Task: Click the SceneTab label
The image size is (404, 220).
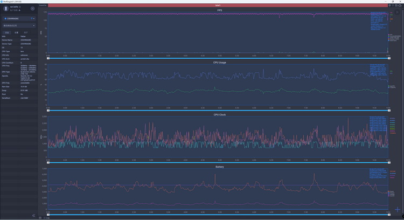Action: point(43,5)
